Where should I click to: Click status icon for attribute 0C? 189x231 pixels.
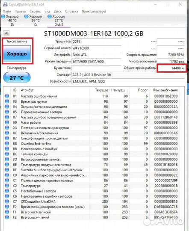coord(7,133)
